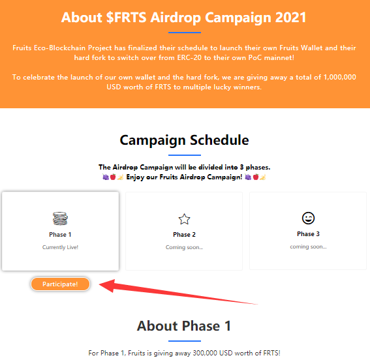Click the Phase 3 label
The width and height of the screenshot is (370, 360).
308,234
